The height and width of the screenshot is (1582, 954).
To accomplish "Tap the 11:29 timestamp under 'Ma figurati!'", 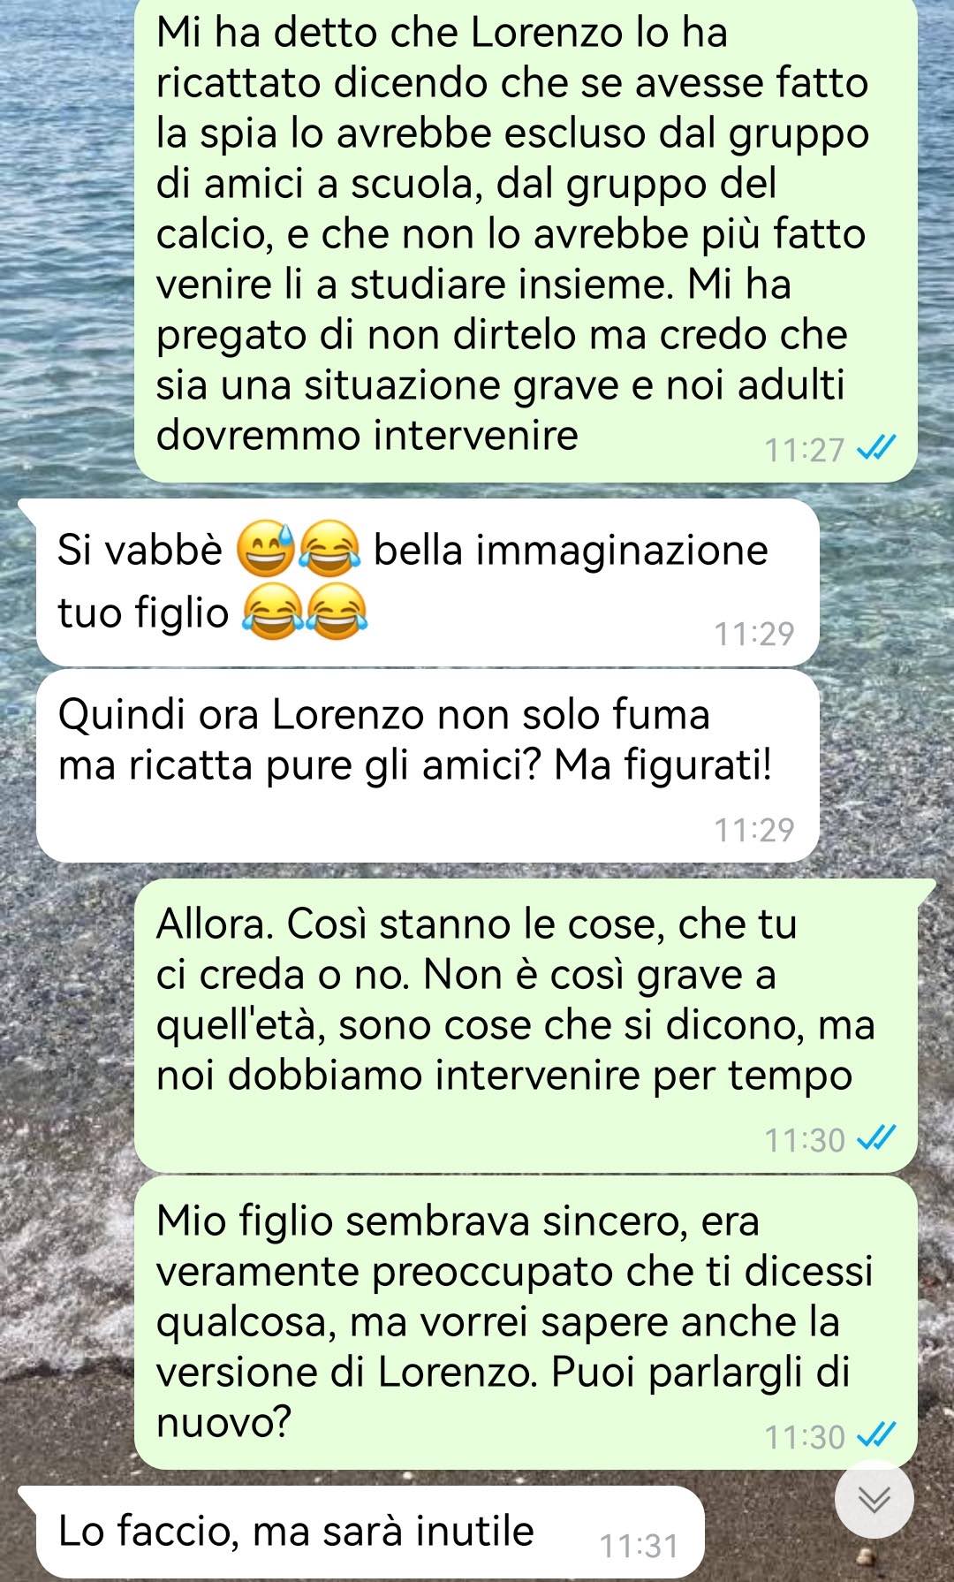I will tap(753, 829).
